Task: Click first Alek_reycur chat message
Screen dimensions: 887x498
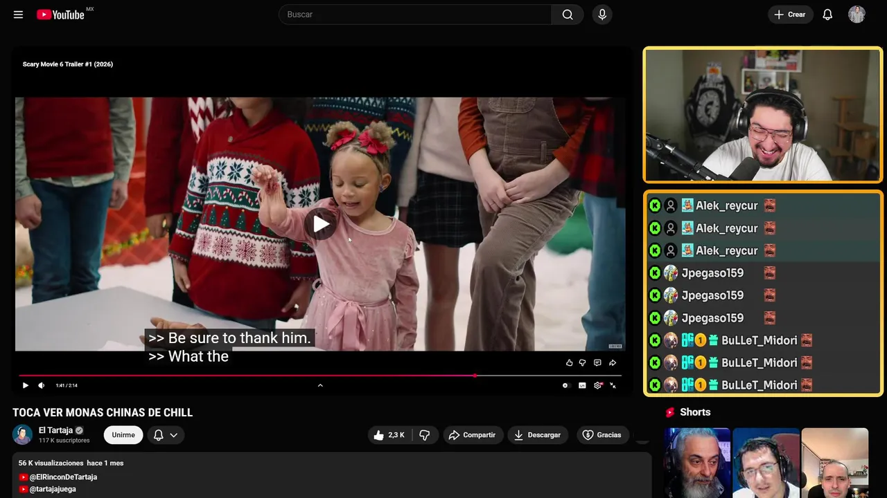Action: pos(763,205)
